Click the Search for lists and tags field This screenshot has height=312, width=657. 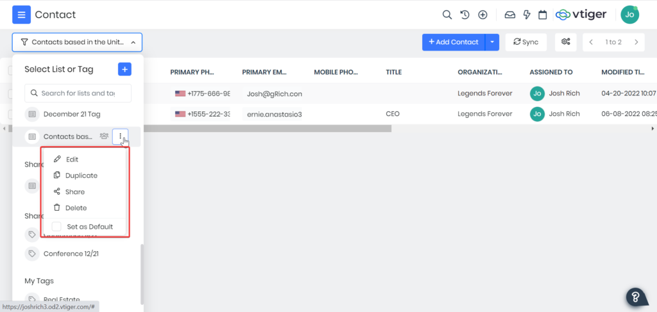[78, 93]
